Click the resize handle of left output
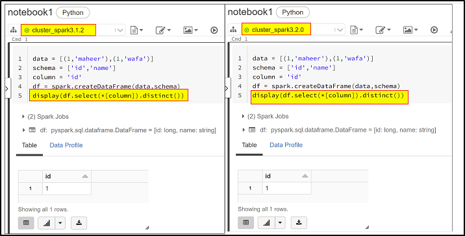465x236 pixels. 147,228
